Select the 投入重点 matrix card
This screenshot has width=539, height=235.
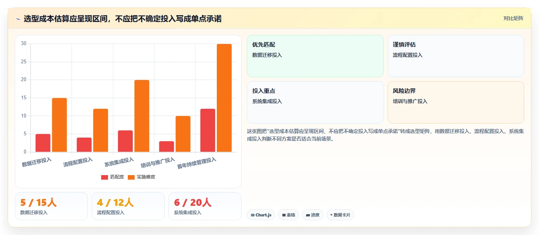point(315,102)
